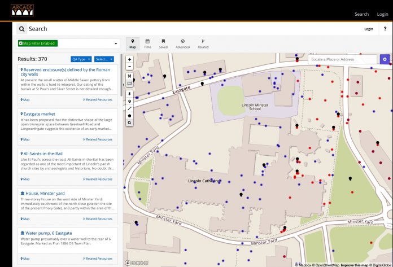Image resolution: width=393 pixels, height=267 pixels.
Task: Open Eastgate market result title
Action: [x=40, y=113]
